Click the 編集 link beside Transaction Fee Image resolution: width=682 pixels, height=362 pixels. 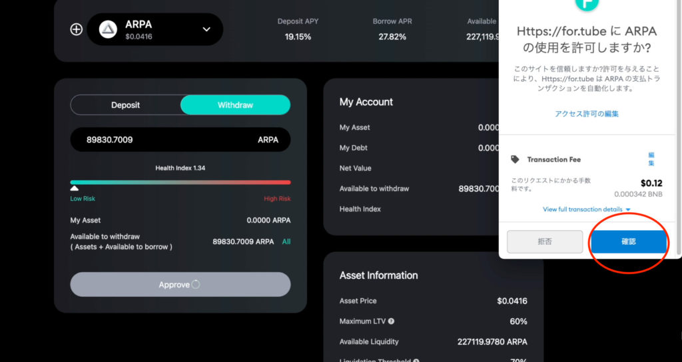pyautogui.click(x=651, y=159)
